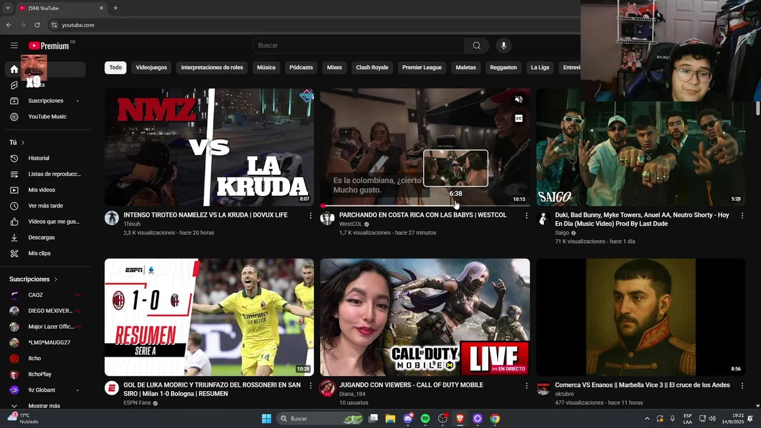
Task: Expand Mostrar más subscriptions
Action: tap(45, 405)
